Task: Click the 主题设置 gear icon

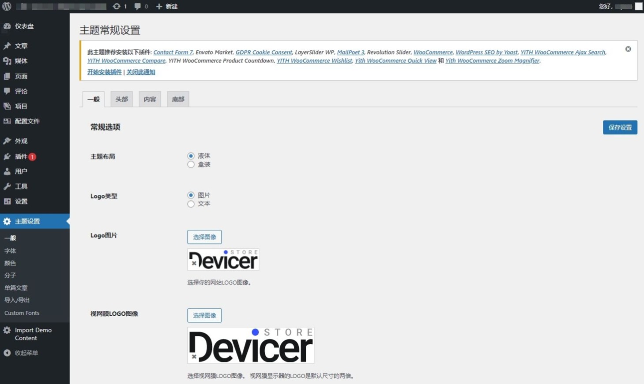Action: tap(7, 221)
